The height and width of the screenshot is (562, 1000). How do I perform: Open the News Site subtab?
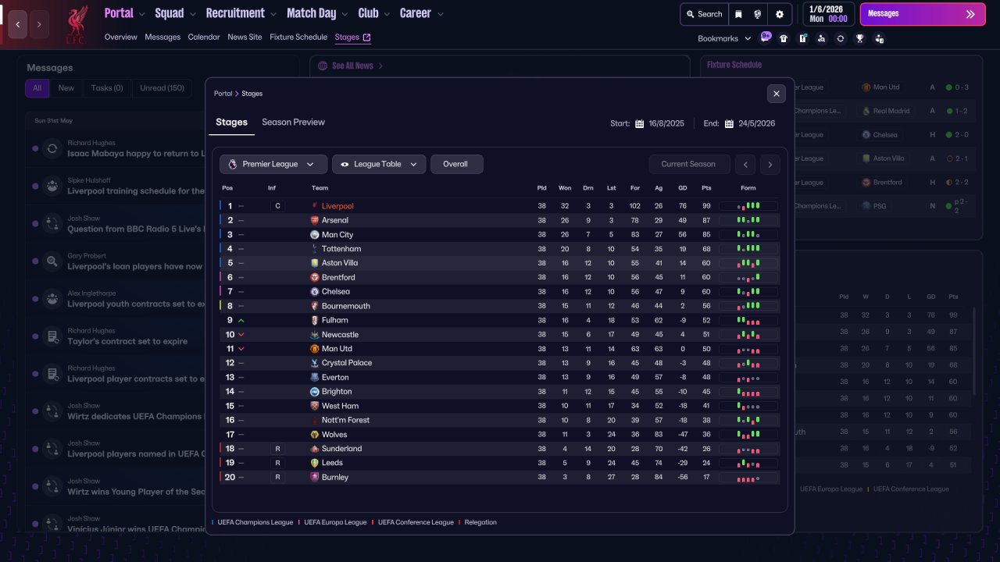pos(245,37)
